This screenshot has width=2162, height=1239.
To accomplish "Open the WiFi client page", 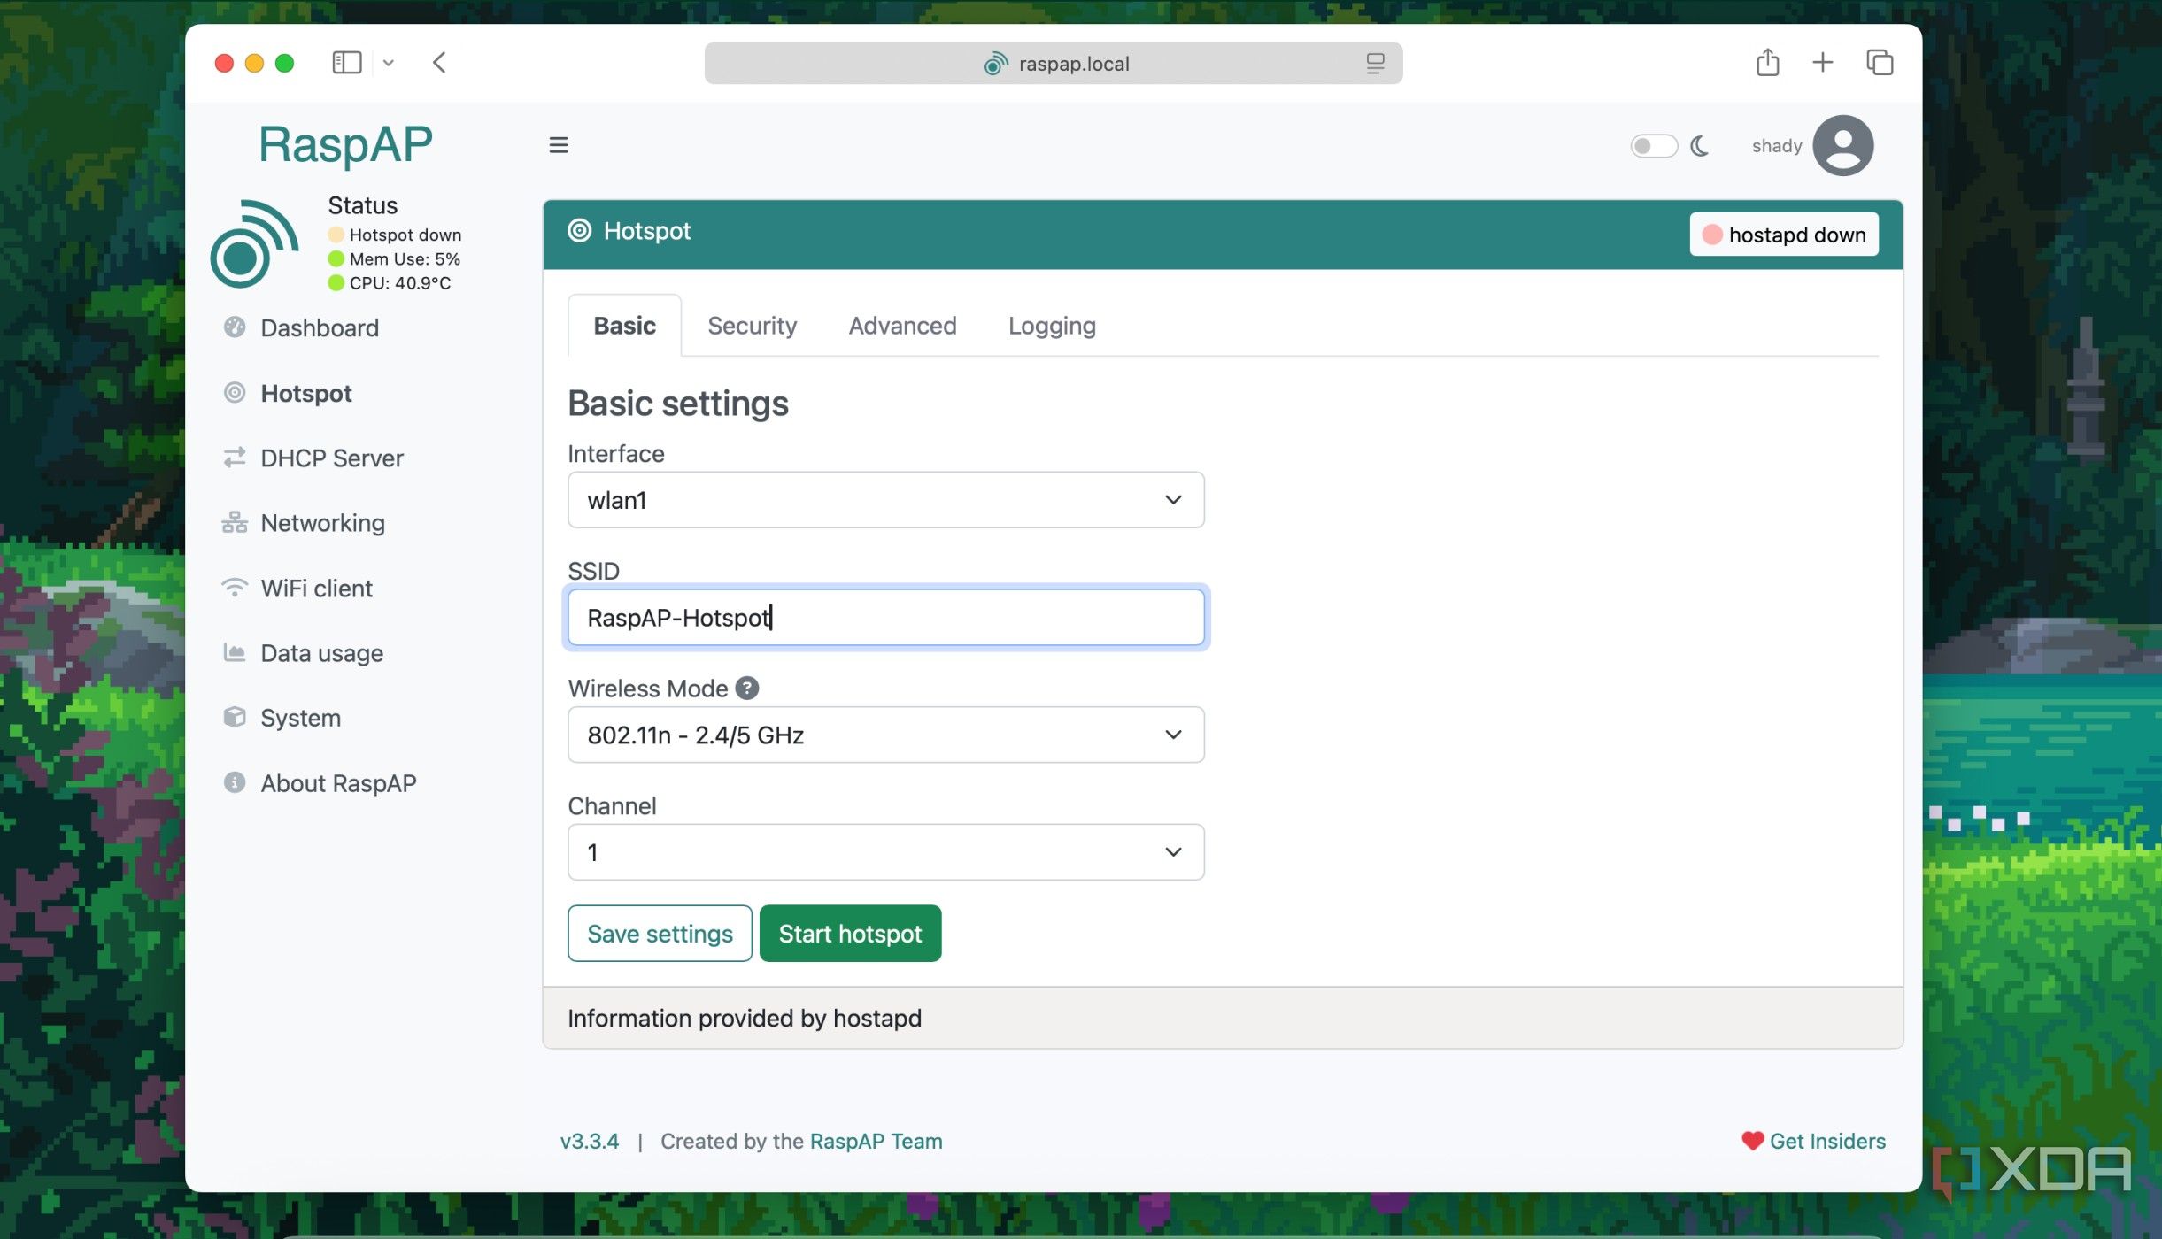I will [297, 588].
